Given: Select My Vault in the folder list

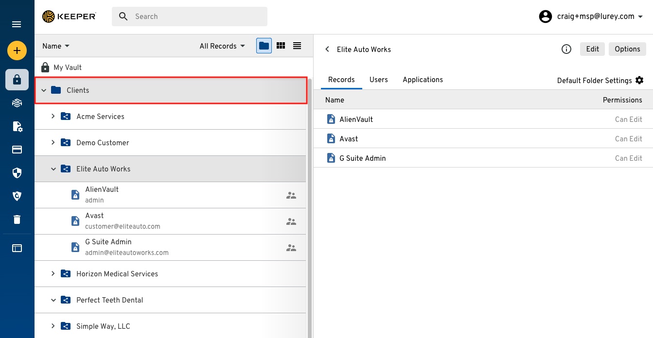Looking at the screenshot, I should [x=68, y=68].
